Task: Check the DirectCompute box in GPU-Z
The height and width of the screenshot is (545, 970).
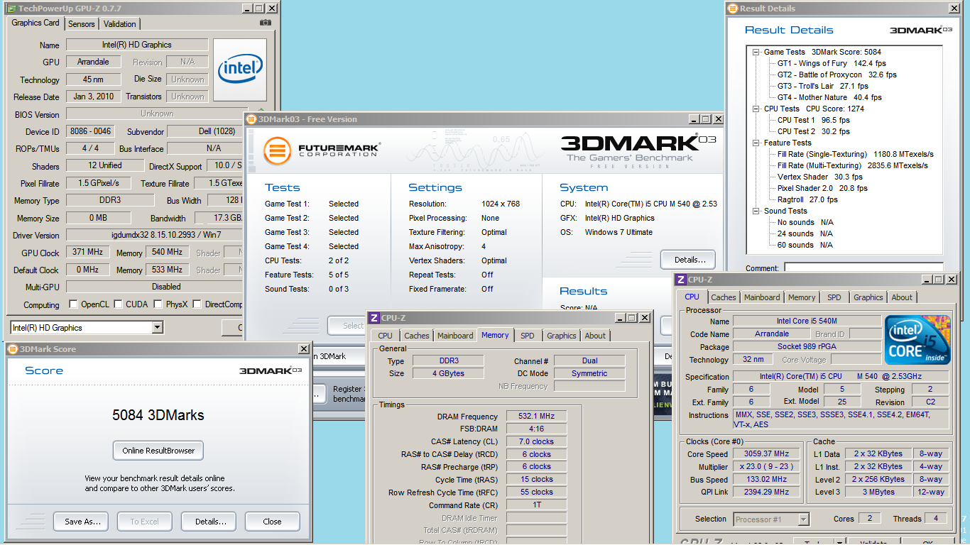Action: coord(197,304)
